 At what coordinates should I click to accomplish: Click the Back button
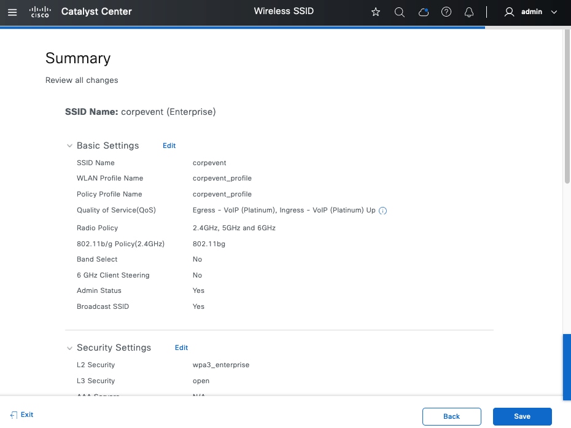(x=451, y=416)
